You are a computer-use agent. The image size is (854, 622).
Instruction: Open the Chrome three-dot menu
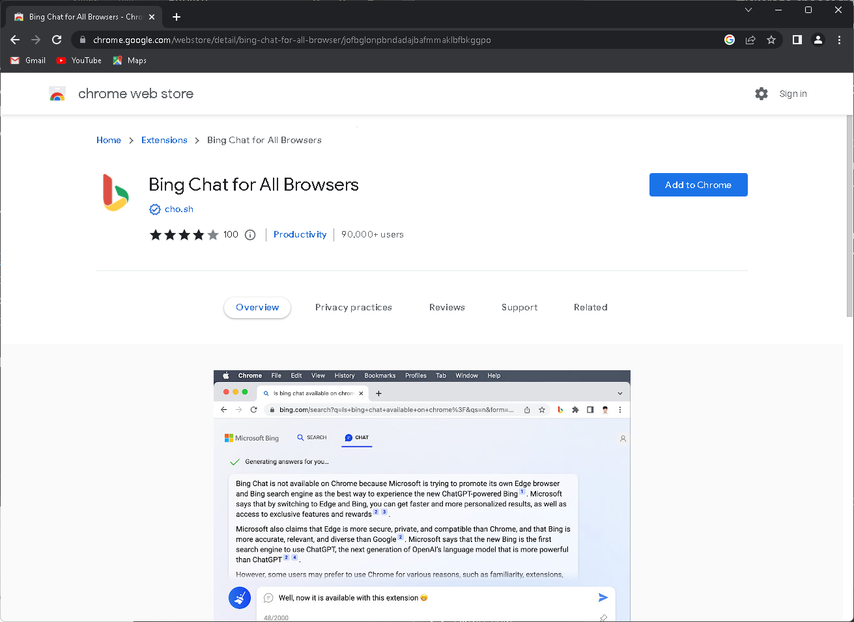839,40
